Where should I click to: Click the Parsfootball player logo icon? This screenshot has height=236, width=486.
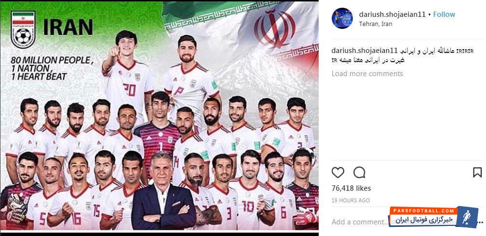pos(467,217)
